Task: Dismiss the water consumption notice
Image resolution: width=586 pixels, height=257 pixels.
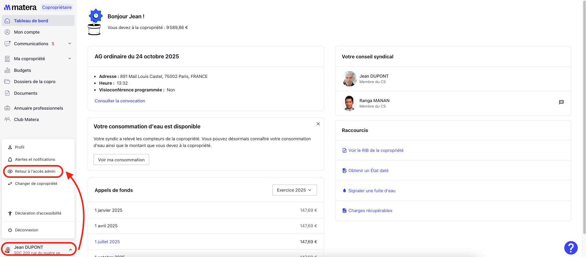Action: point(318,124)
